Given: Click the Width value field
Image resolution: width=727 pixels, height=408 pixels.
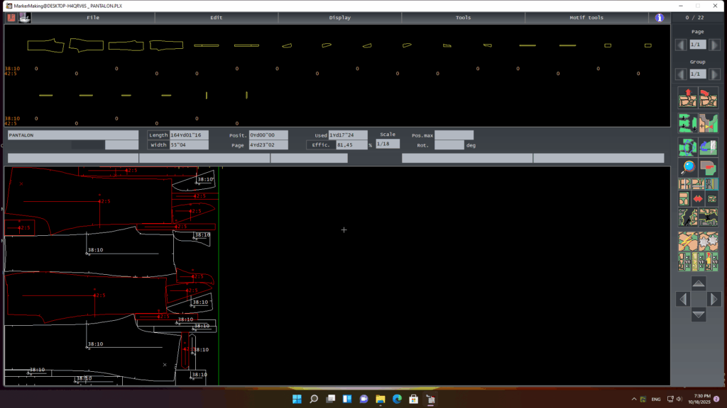Looking at the screenshot, I should (189, 145).
